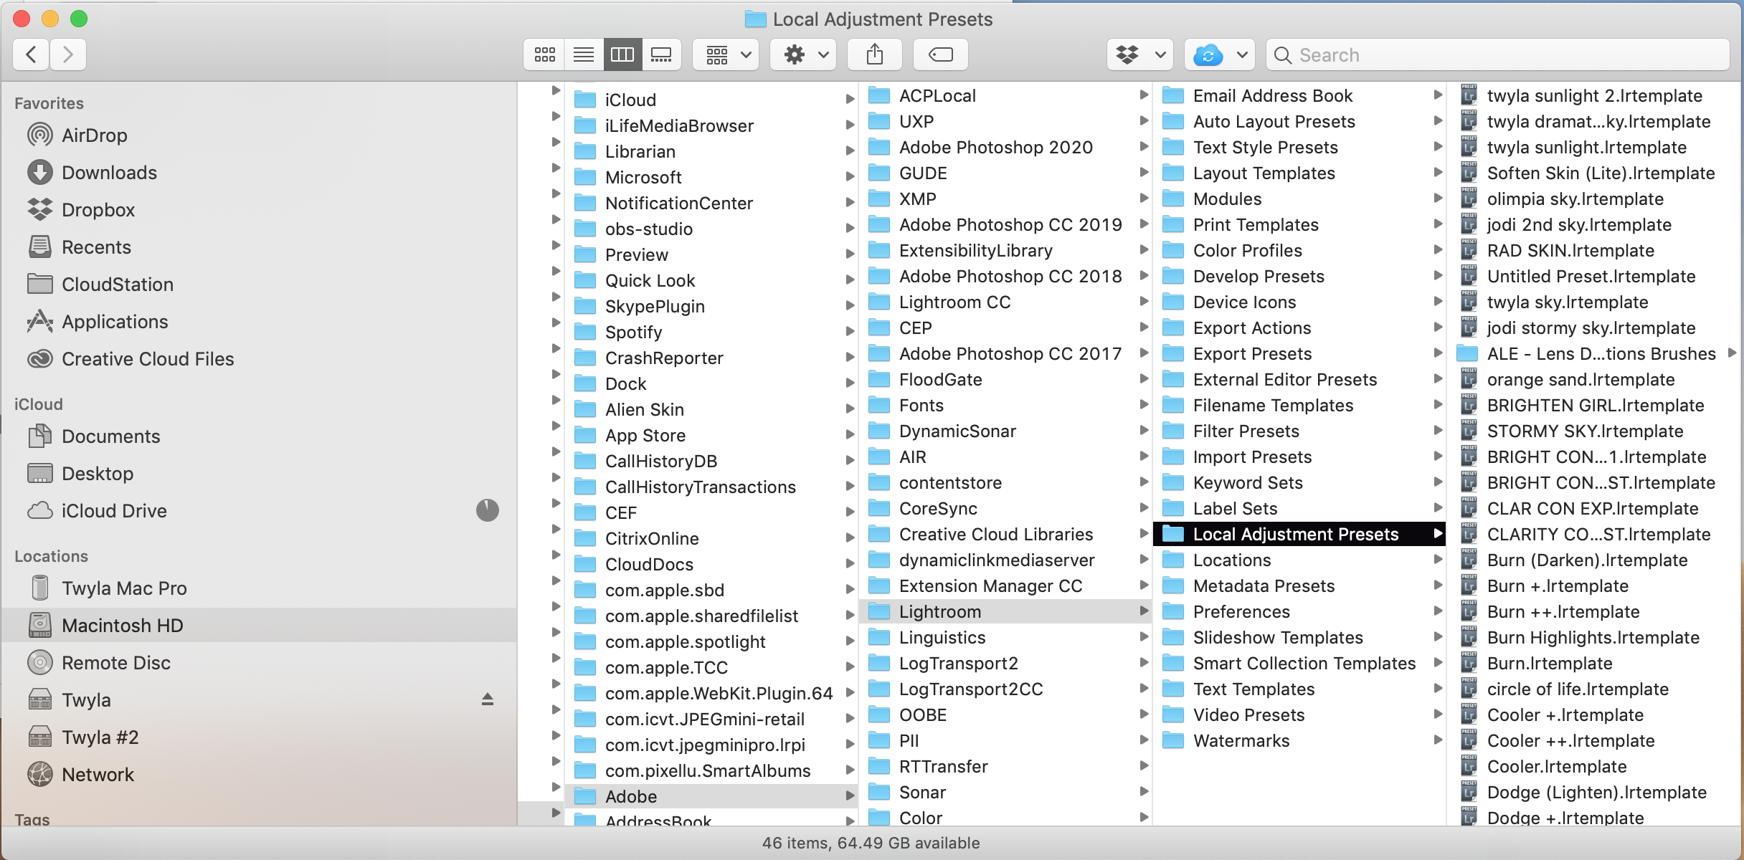The width and height of the screenshot is (1744, 860).
Task: Select the Twyla #2 drive
Action: tap(100, 737)
